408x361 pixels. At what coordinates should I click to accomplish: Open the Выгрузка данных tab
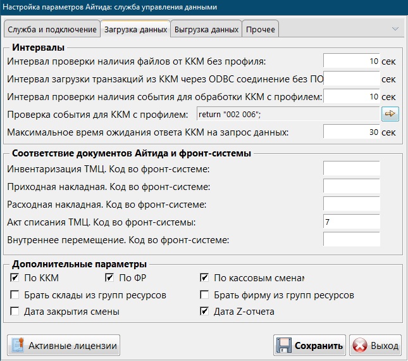pyautogui.click(x=206, y=29)
